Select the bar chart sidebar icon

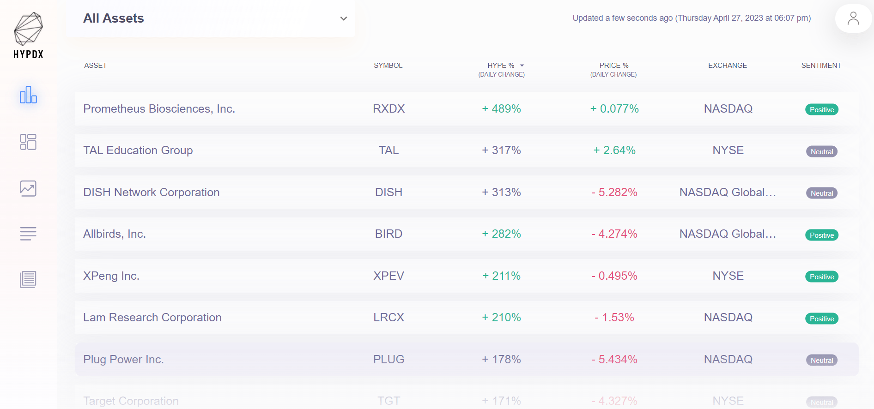coord(28,95)
